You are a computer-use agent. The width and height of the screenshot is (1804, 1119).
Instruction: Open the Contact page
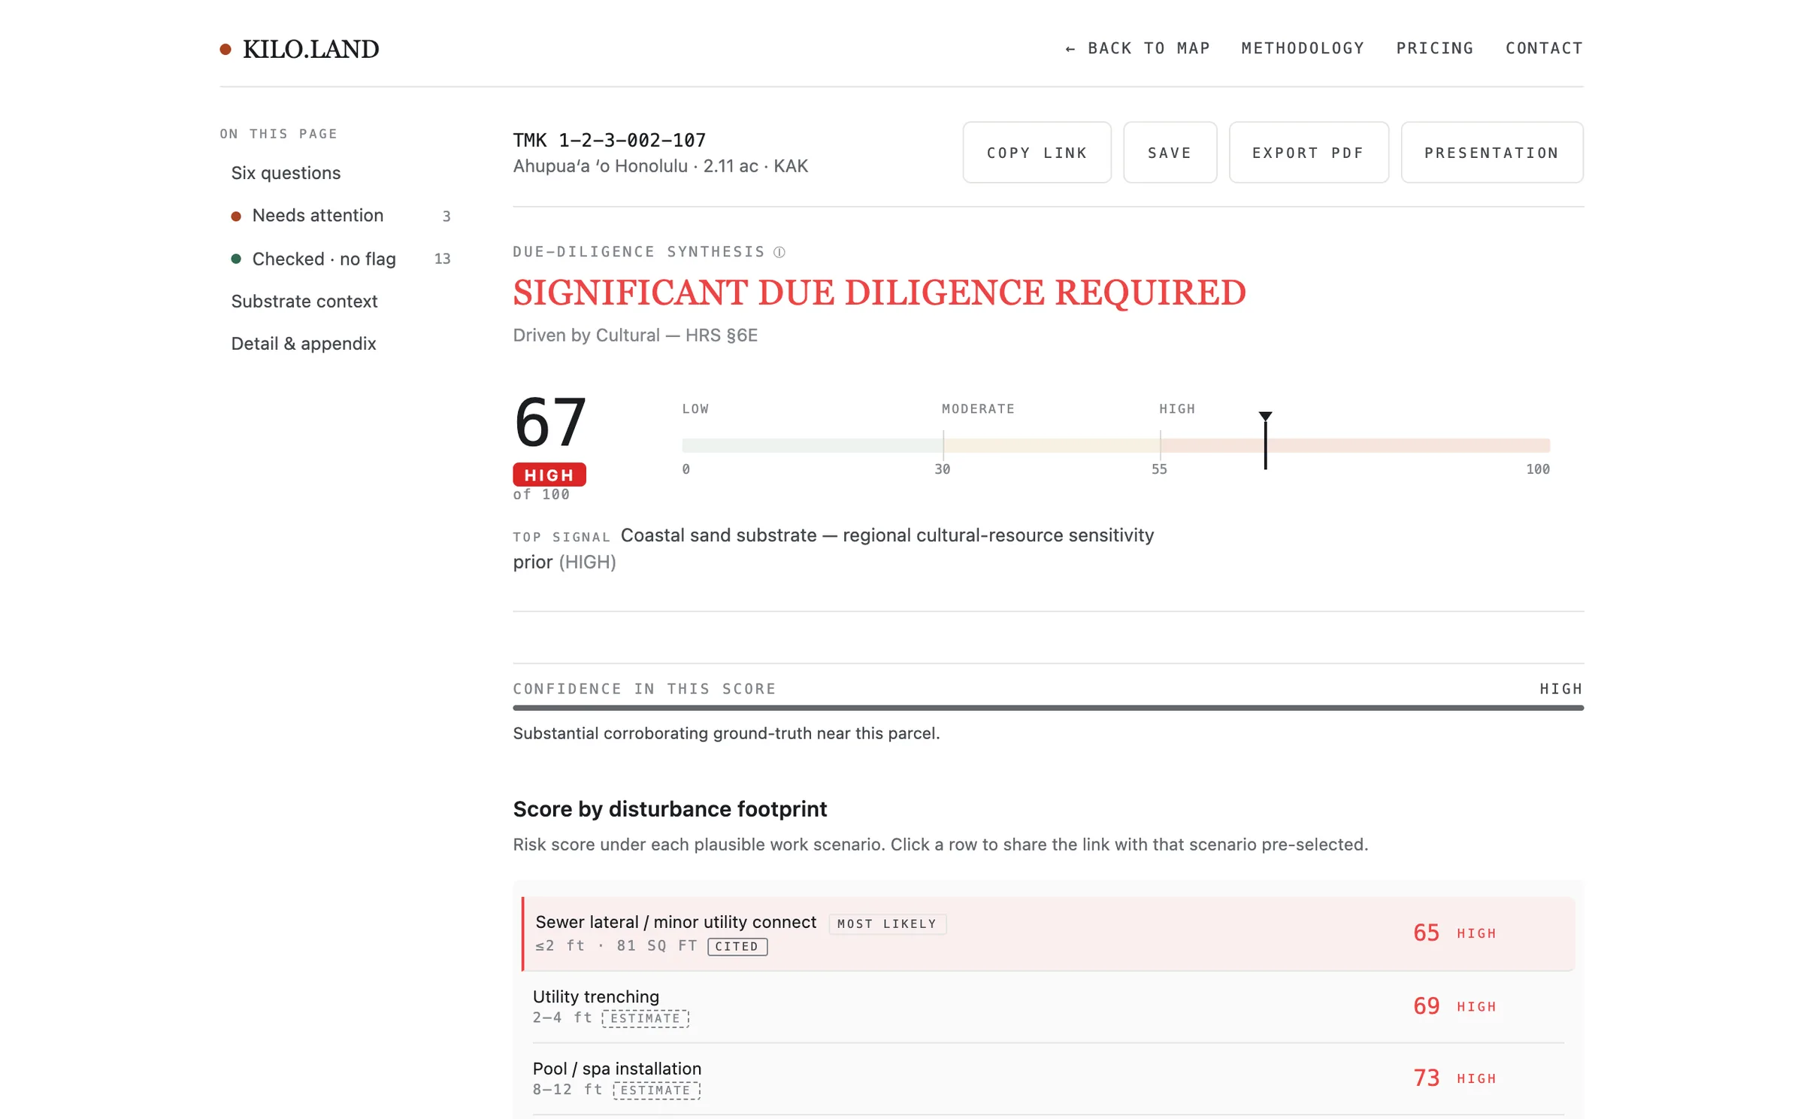(x=1544, y=48)
